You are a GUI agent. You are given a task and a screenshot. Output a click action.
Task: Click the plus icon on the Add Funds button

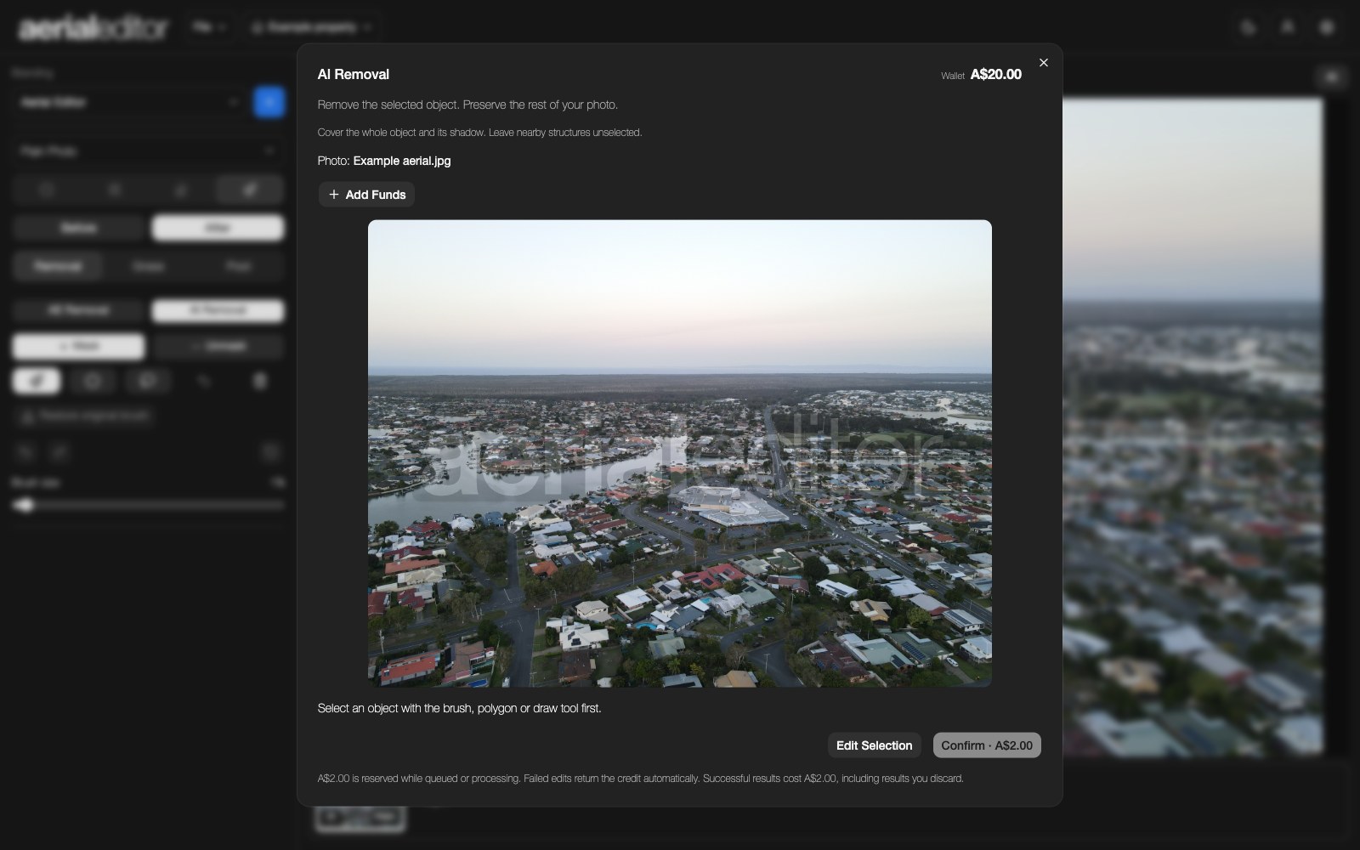[334, 195]
